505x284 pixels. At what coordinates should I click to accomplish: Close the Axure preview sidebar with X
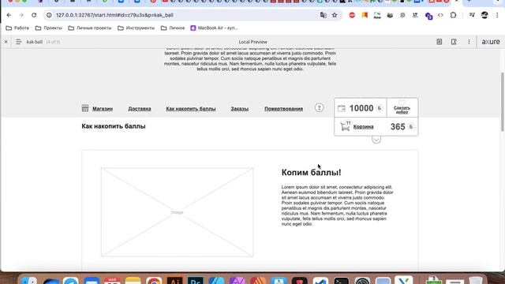pos(6,42)
